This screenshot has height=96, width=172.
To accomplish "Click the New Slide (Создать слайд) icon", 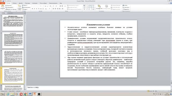I will coord(19,6).
